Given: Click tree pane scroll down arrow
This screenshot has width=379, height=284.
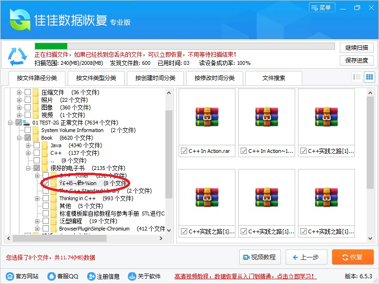Looking at the screenshot, I should [x=169, y=231].
